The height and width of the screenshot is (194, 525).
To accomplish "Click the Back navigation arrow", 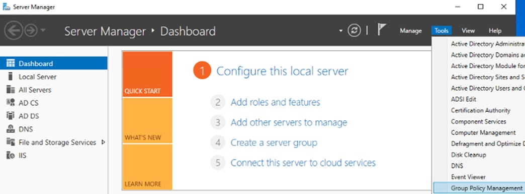I will pos(14,31).
